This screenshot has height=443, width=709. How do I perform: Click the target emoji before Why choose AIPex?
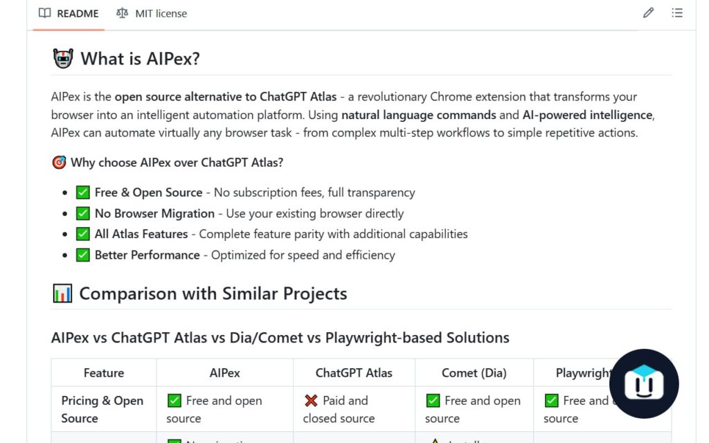tap(59, 163)
